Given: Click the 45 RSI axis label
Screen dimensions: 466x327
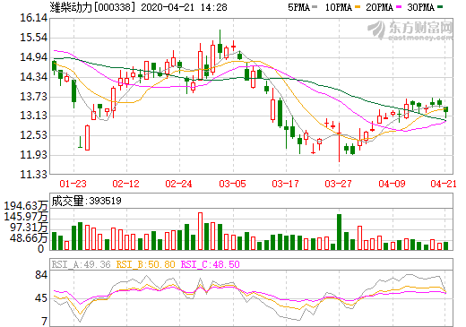Looking at the screenshot, I should point(41,298).
